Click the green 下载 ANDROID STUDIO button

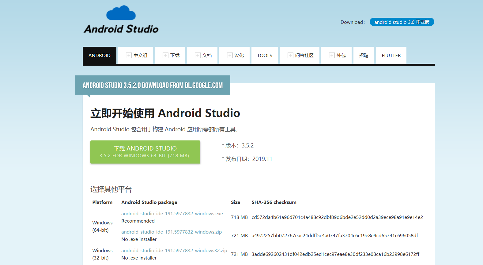145,152
